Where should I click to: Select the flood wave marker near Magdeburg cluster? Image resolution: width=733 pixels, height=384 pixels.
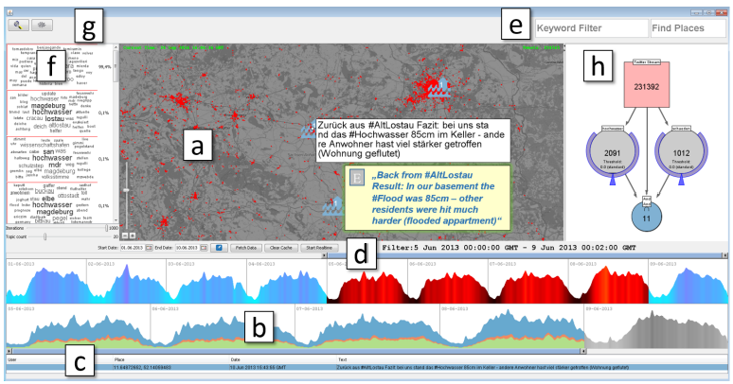439,88
